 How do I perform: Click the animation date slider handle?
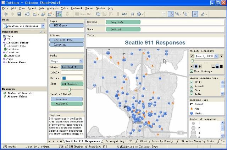pos(192,61)
